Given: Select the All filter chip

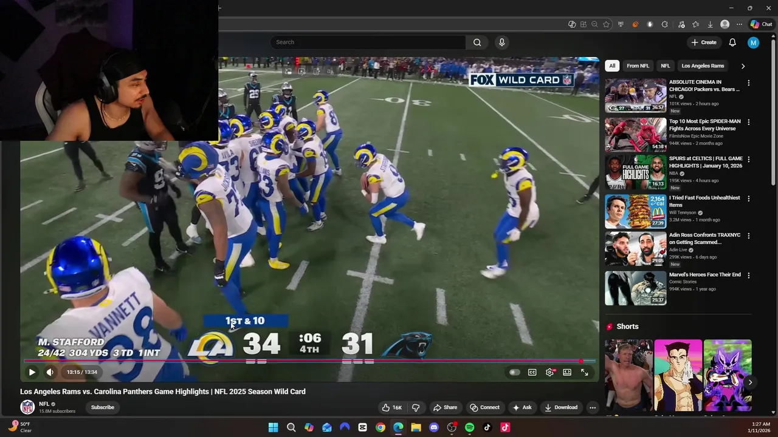Looking at the screenshot, I should pos(612,66).
